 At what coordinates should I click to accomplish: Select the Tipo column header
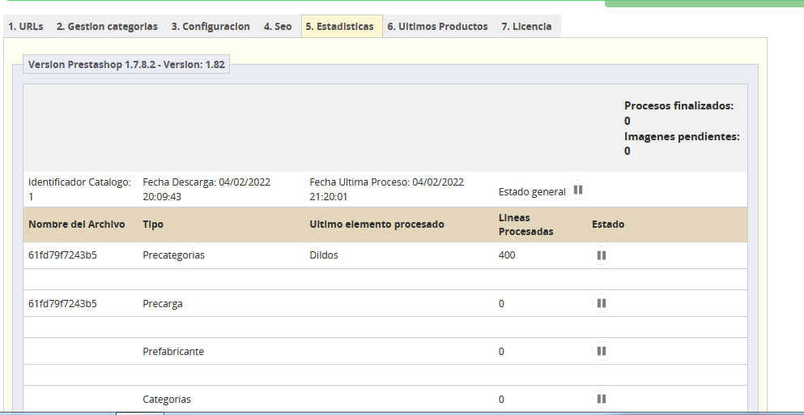click(x=153, y=225)
